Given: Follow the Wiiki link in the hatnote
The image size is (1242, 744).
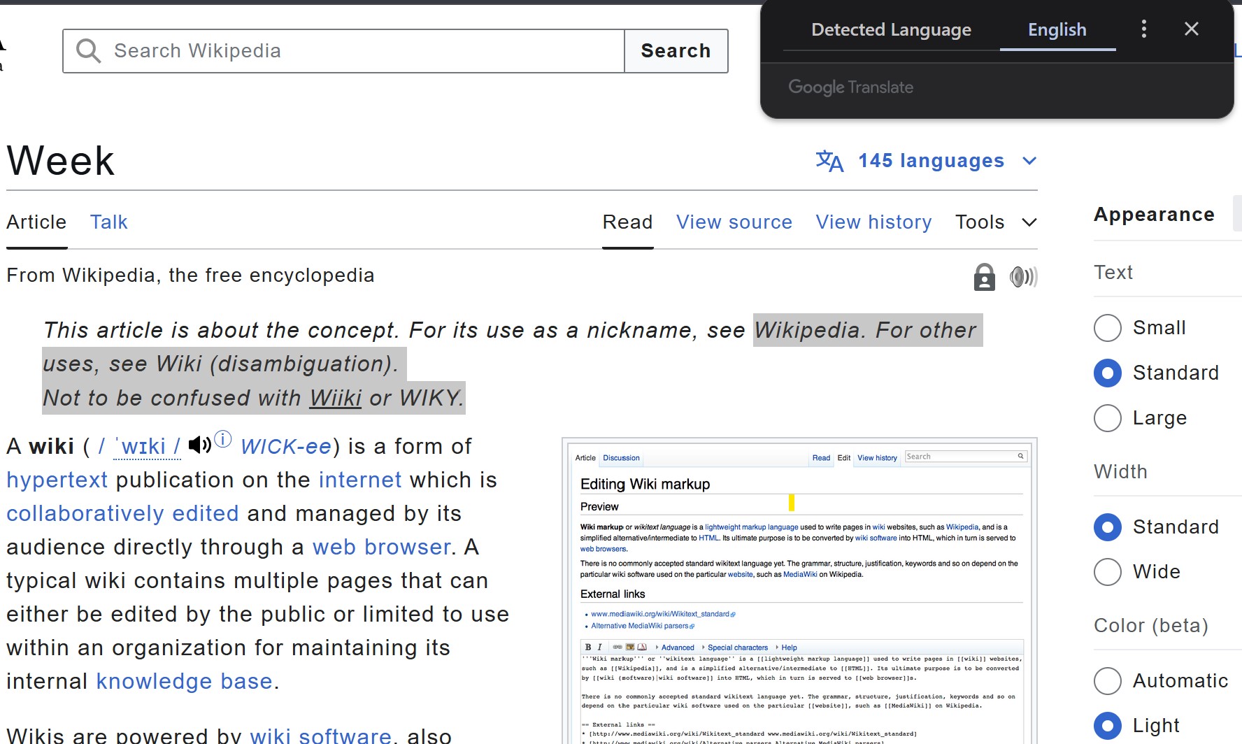Looking at the screenshot, I should pos(336,398).
